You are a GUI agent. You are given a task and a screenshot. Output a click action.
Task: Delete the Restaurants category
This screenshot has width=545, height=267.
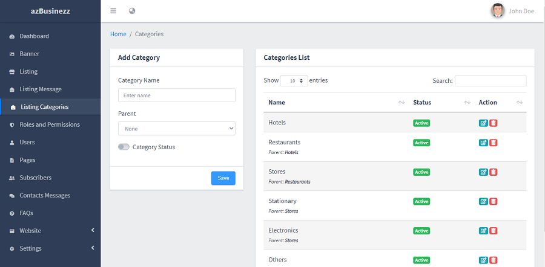pos(494,143)
